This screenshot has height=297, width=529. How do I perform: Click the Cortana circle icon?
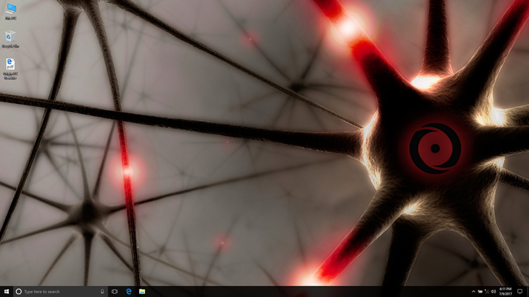[19, 292]
